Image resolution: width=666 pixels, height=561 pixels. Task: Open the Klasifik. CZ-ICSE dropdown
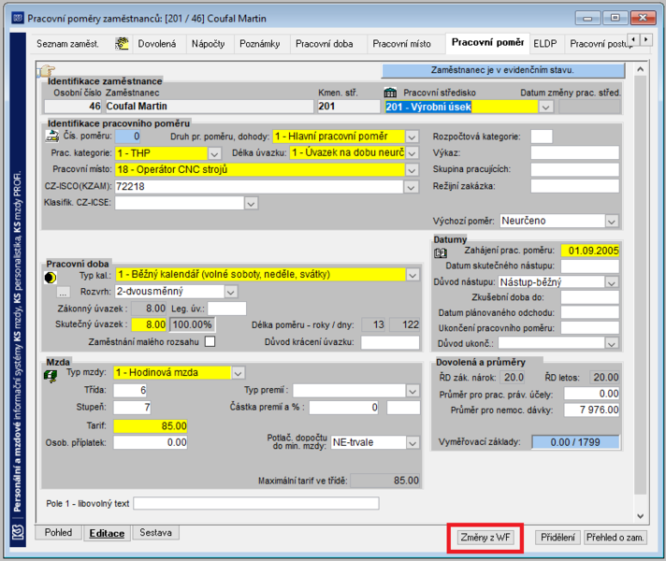[x=251, y=204]
